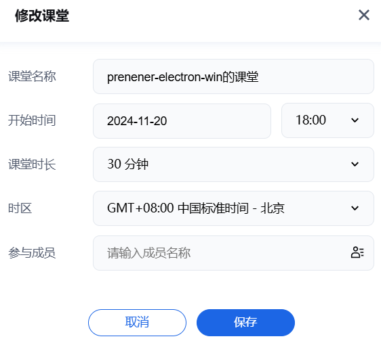Click the 修改课堂 dialog title

tap(42, 16)
